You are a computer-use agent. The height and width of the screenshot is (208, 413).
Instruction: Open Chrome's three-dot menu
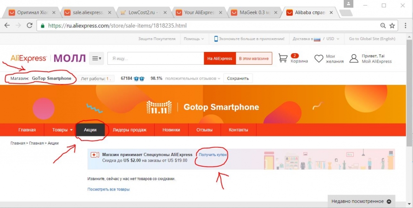click(406, 26)
